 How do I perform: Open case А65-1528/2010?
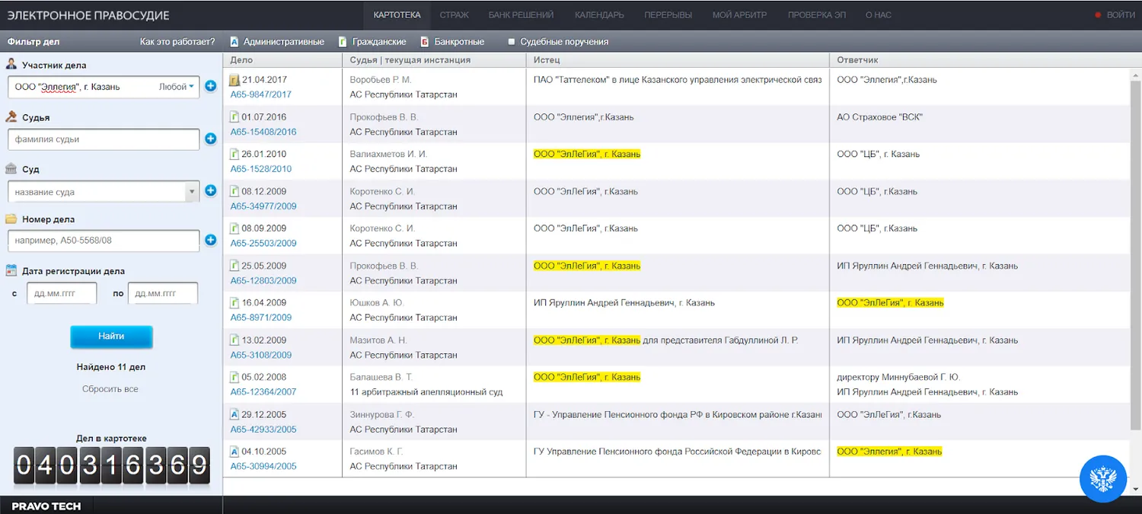click(261, 169)
